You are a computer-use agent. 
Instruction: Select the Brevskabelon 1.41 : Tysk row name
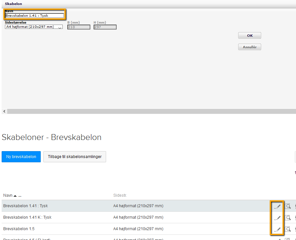tap(25, 206)
